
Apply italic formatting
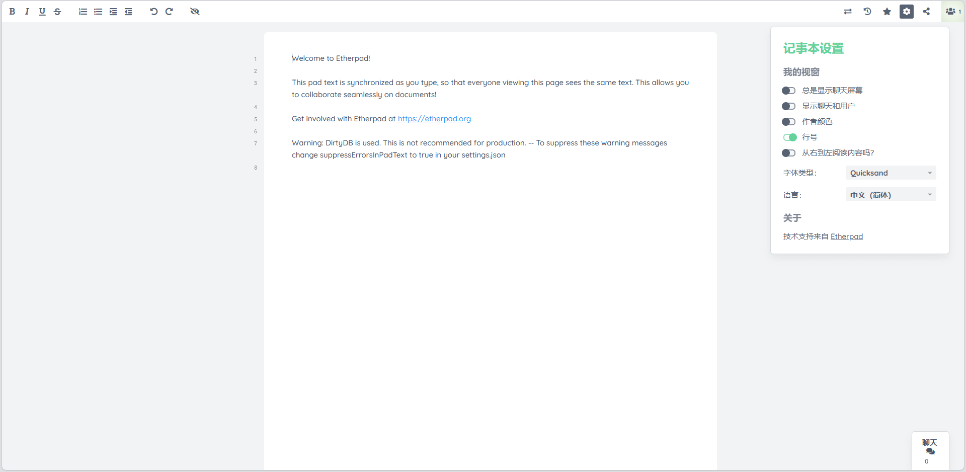click(27, 12)
